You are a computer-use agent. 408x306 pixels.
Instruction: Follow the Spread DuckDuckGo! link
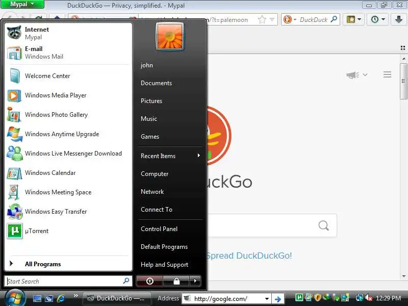click(x=249, y=256)
